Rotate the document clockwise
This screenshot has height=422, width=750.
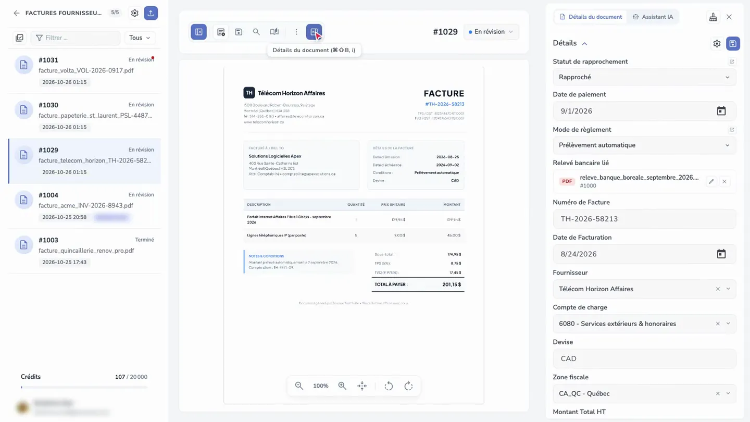(x=408, y=386)
